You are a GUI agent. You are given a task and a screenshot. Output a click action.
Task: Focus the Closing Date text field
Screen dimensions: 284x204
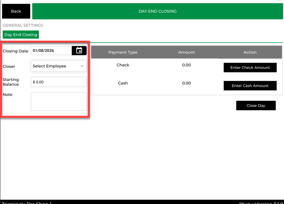coord(51,51)
